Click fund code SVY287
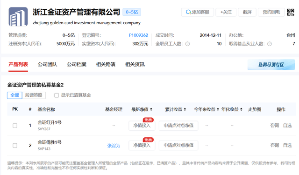299x175 pixels. point(44,129)
